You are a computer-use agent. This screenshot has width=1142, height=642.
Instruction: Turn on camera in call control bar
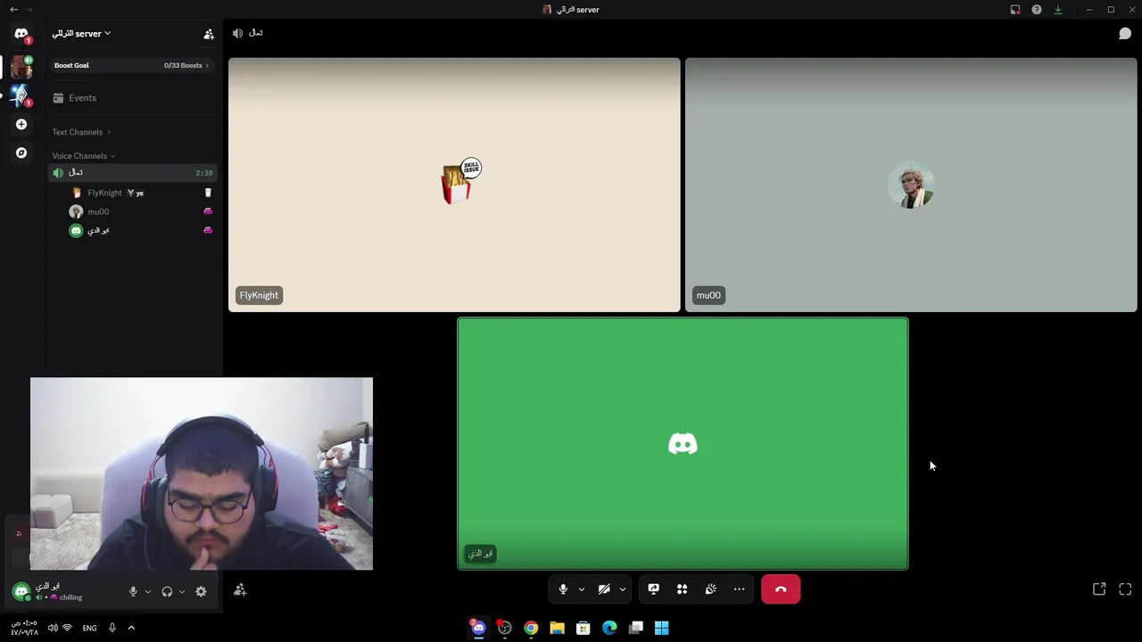(604, 589)
